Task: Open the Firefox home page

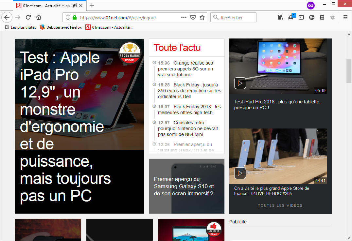Action: click(x=39, y=18)
